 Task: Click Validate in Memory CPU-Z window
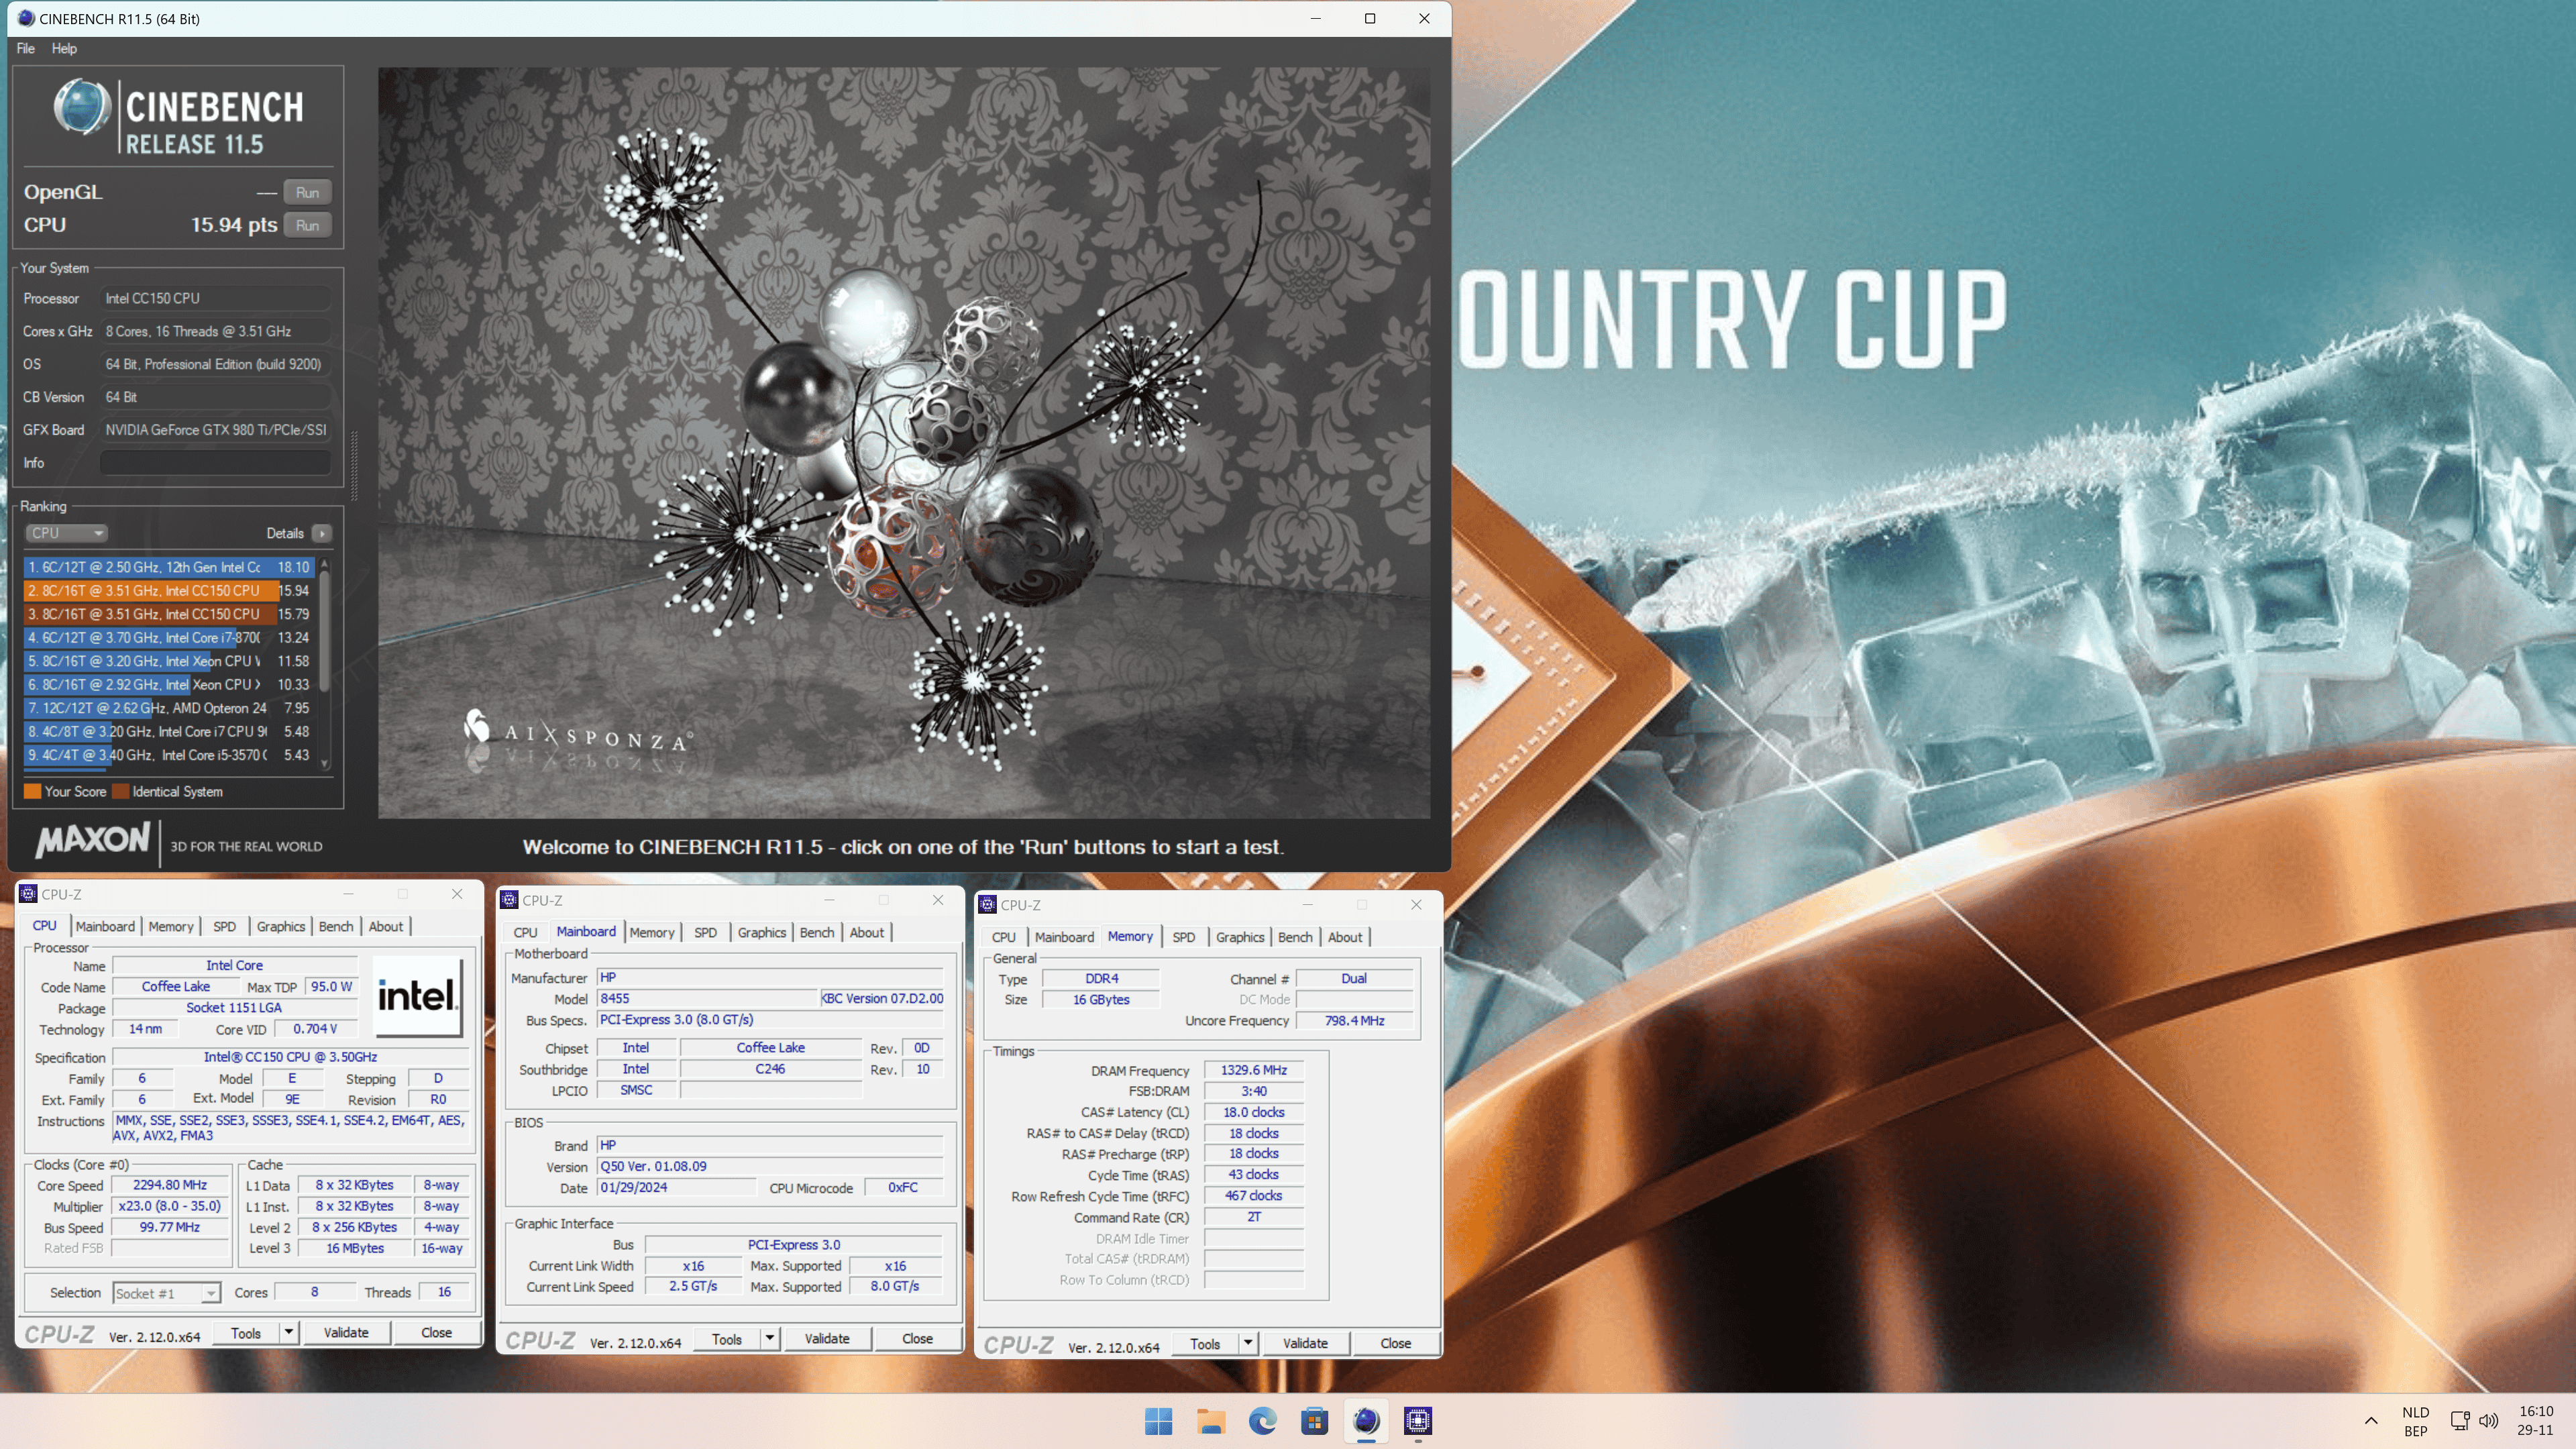point(1306,1344)
